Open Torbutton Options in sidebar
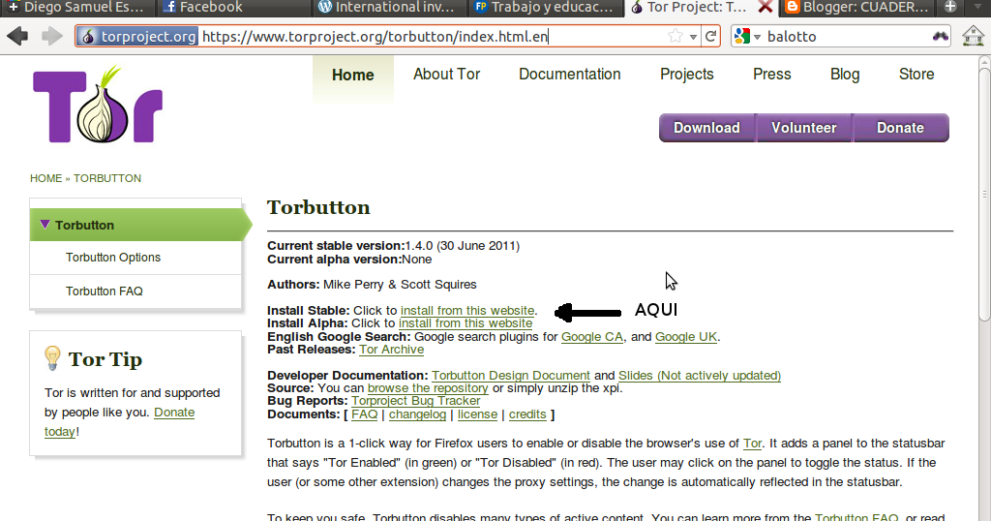991x521 pixels. (x=113, y=258)
